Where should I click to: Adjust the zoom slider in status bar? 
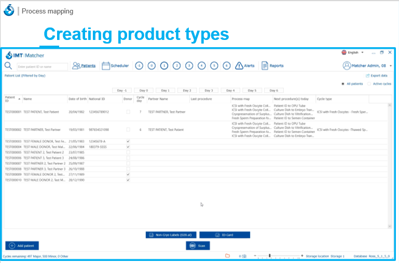pyautogui.click(x=269, y=256)
